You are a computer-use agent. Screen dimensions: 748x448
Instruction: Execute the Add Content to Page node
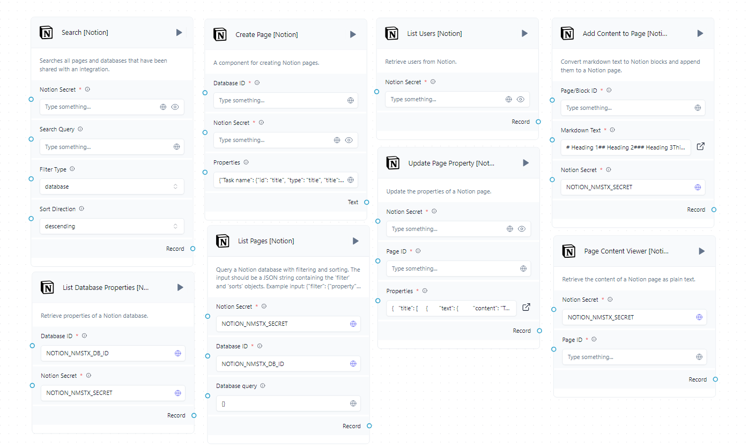(700, 33)
